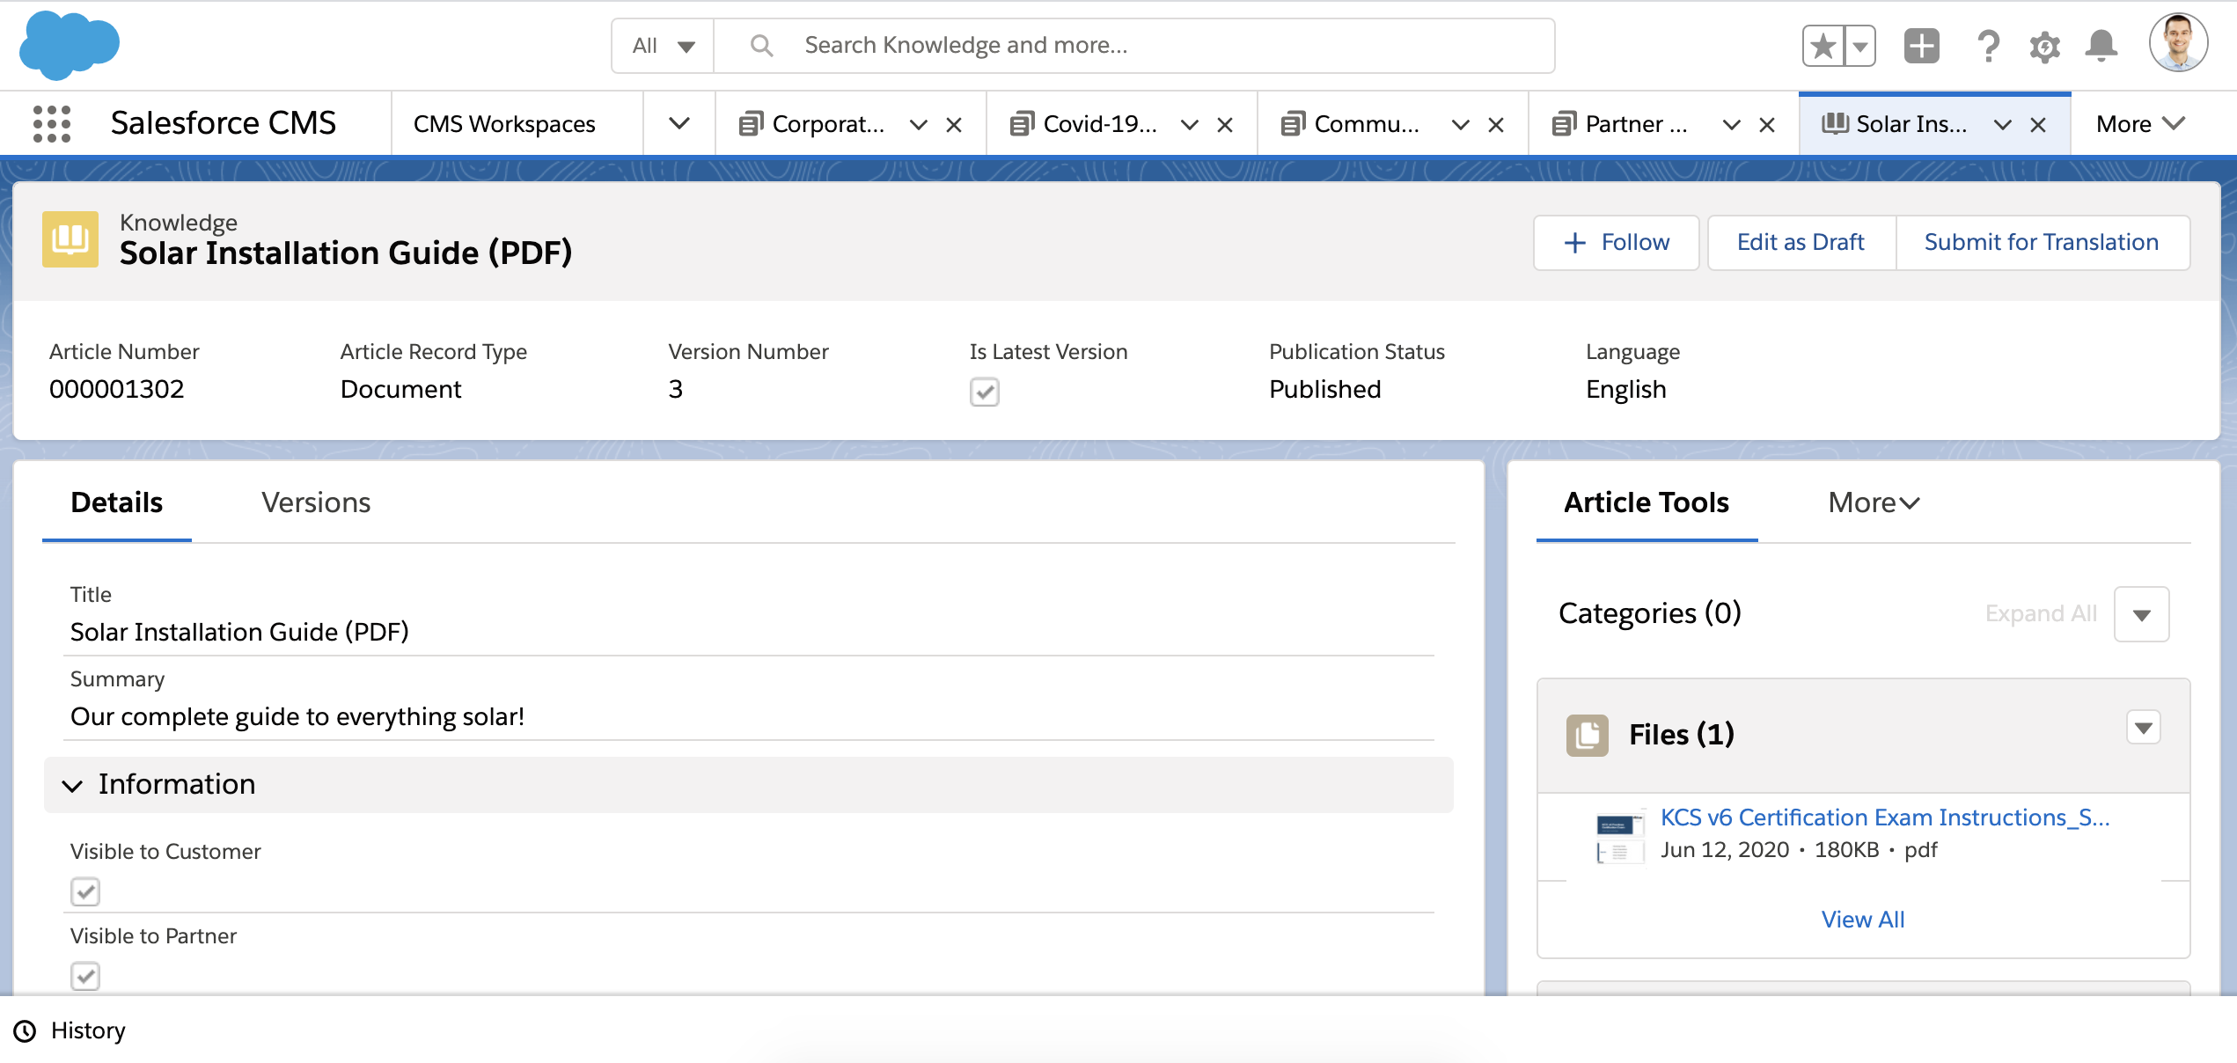
Task: Open the Notifications bell
Action: pos(2101,46)
